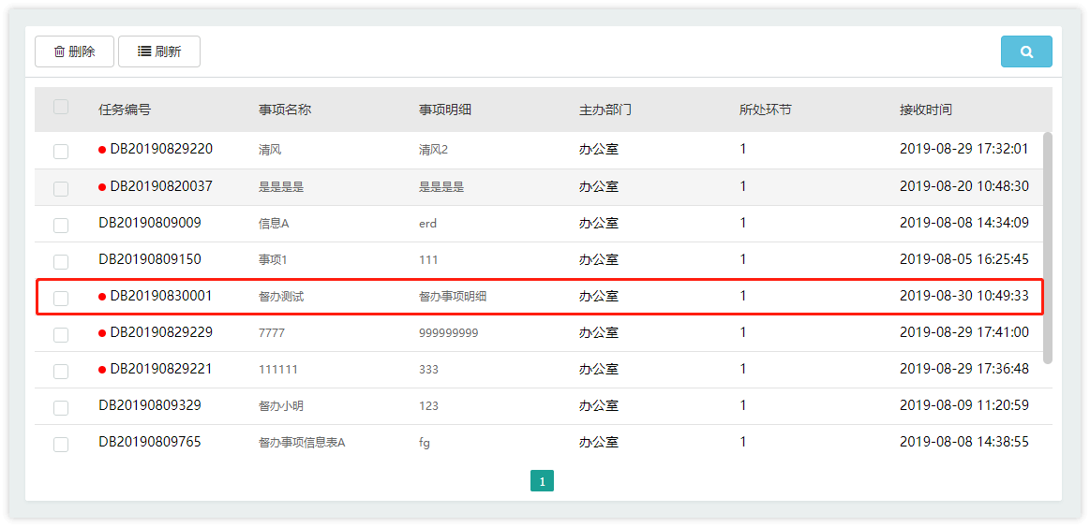The height and width of the screenshot is (527, 1090).
Task: Click red dot beside DB20190829220
Action: pyautogui.click(x=102, y=150)
